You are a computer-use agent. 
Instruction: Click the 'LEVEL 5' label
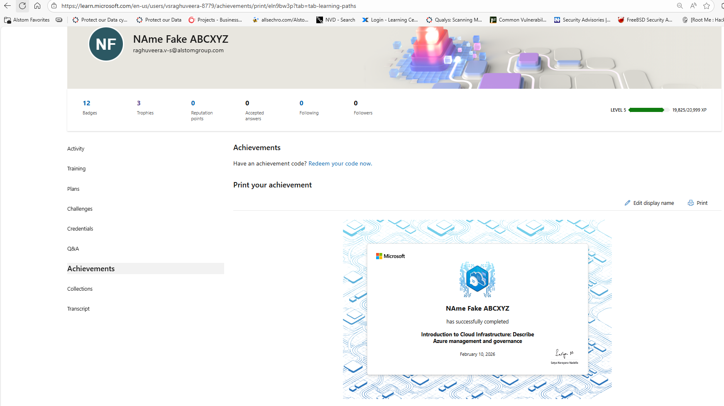click(618, 110)
